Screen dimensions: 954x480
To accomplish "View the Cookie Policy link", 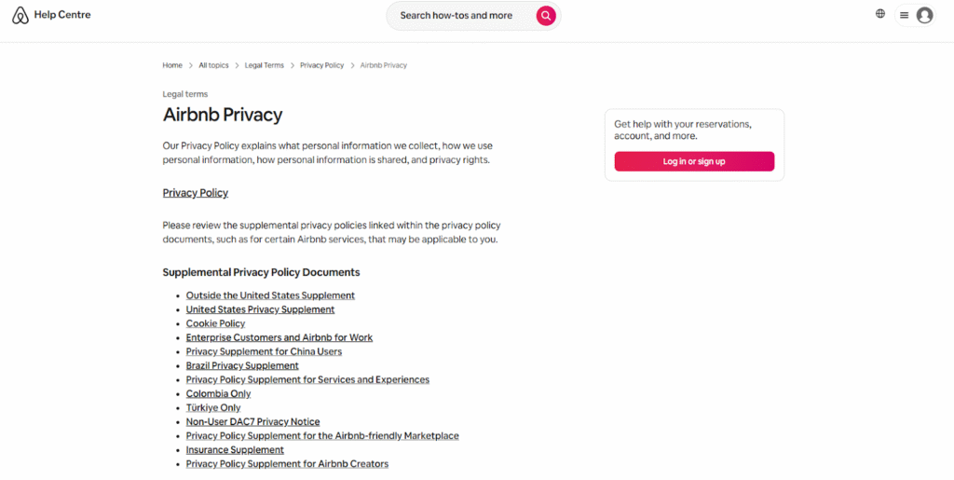I will point(215,323).
